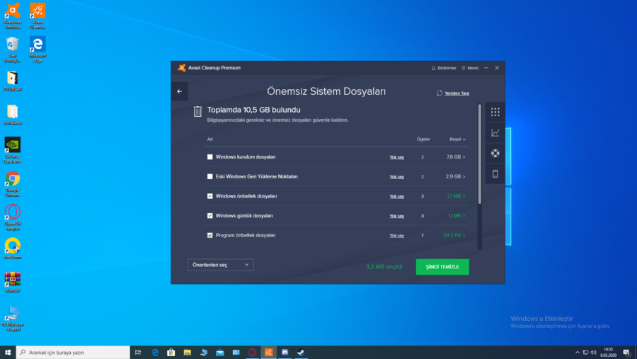Screen dimensions: 637x359
Task: Open Opera from the taskbar
Action: point(252,353)
